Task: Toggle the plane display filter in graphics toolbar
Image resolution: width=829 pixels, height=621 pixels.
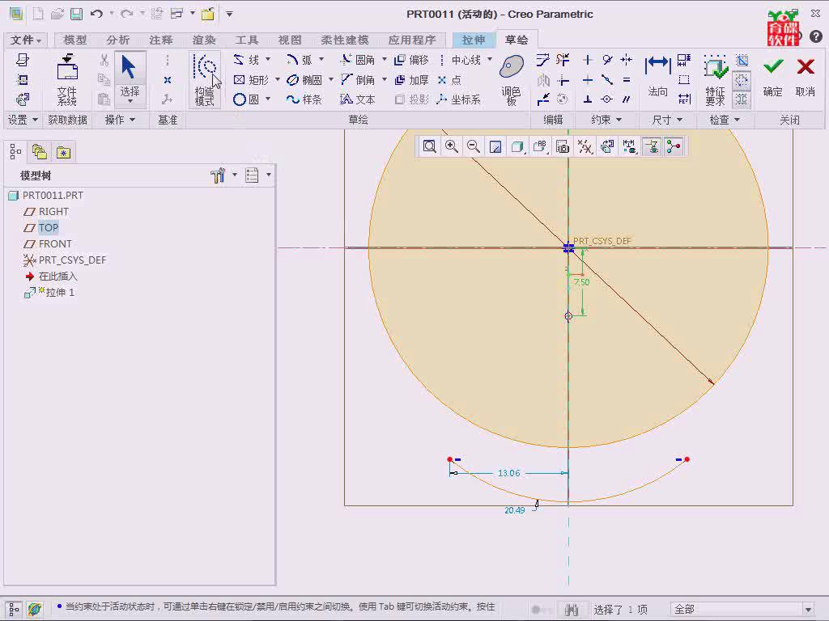Action: tap(653, 146)
